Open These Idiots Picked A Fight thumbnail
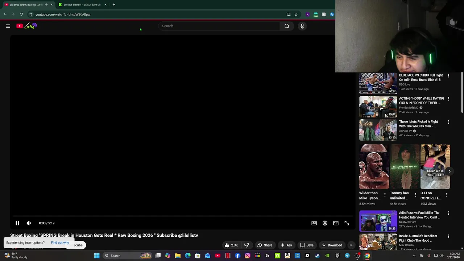The height and width of the screenshot is (261, 464). pyautogui.click(x=378, y=130)
